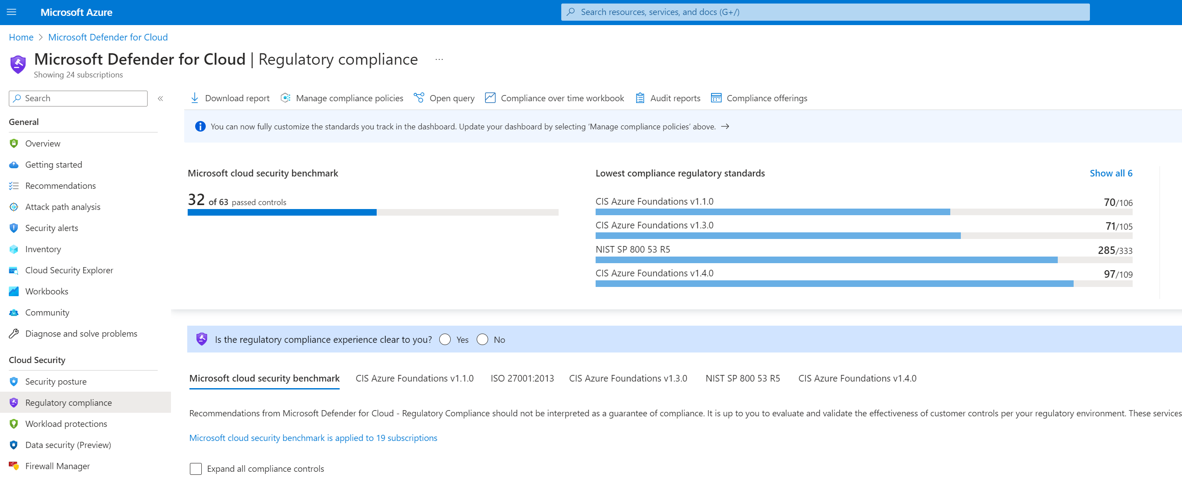Click the Attack path analysis icon
The width and height of the screenshot is (1182, 481).
pyautogui.click(x=14, y=207)
